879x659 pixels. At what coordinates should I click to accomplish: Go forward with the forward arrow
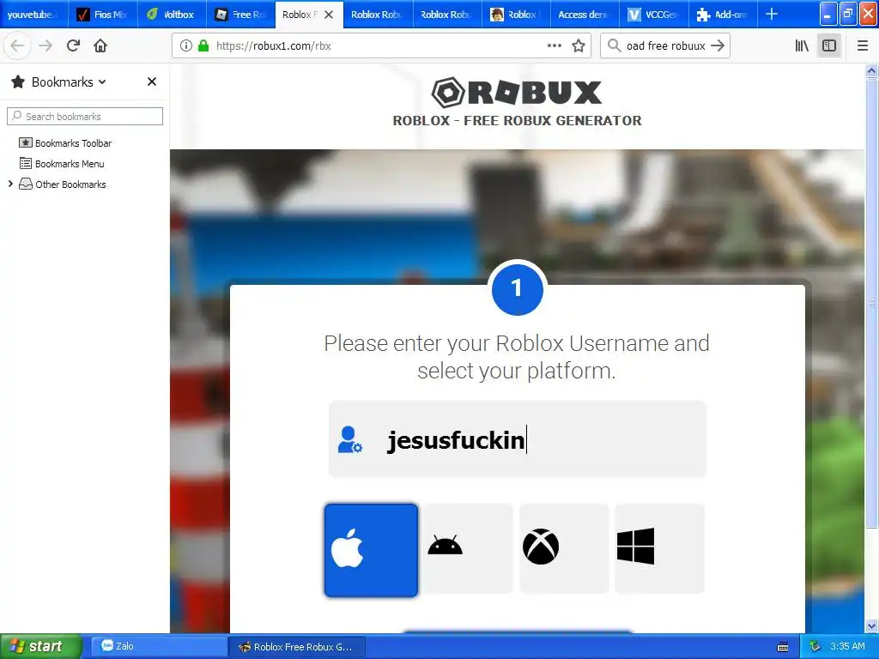[45, 46]
